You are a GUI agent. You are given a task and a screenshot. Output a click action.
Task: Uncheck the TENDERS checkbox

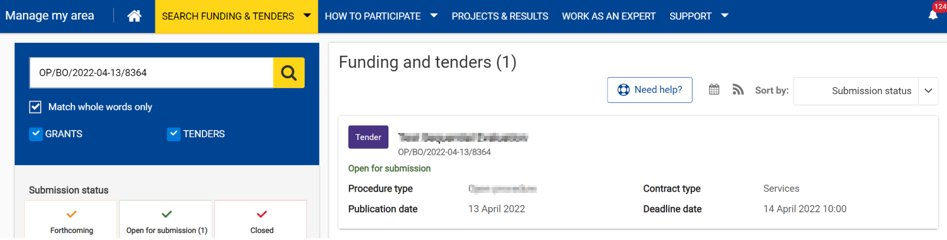(x=174, y=134)
